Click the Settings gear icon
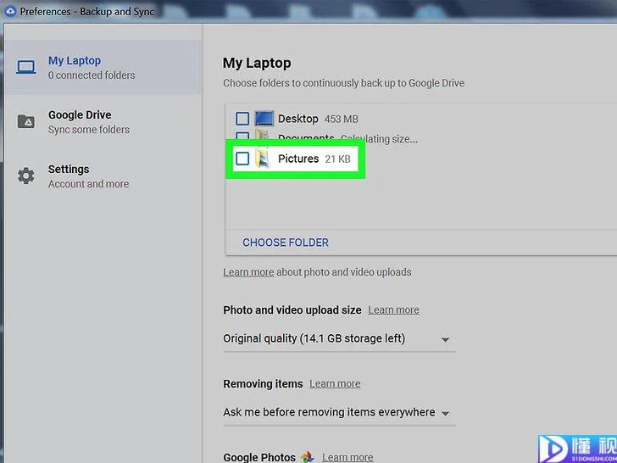617x463 pixels. [x=26, y=176]
